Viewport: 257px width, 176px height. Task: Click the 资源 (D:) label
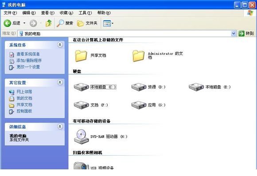click(156, 87)
